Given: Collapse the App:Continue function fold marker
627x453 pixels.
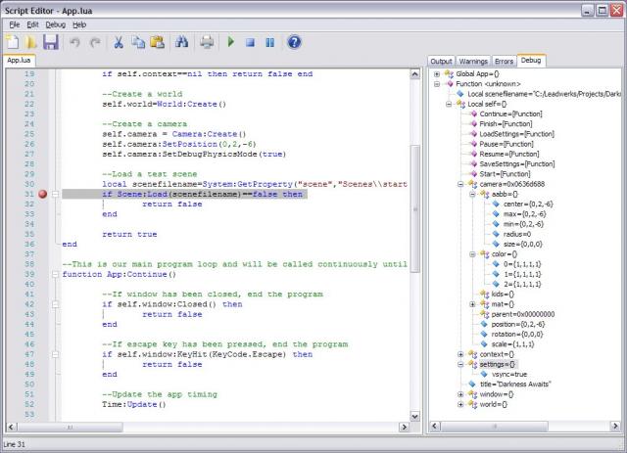Looking at the screenshot, I should 55,275.
